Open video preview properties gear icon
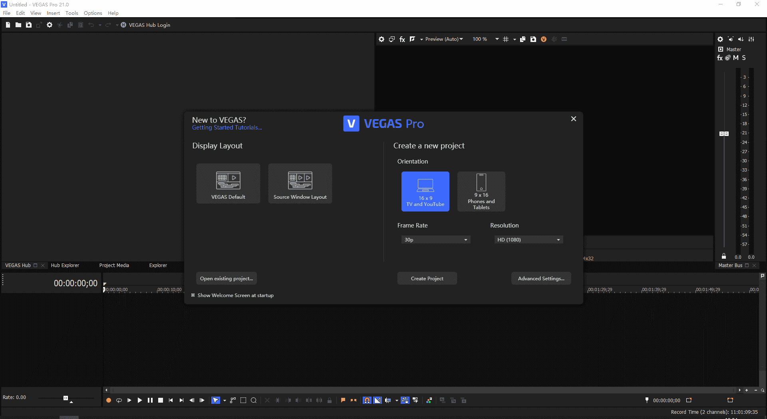The height and width of the screenshot is (419, 767). click(x=382, y=39)
